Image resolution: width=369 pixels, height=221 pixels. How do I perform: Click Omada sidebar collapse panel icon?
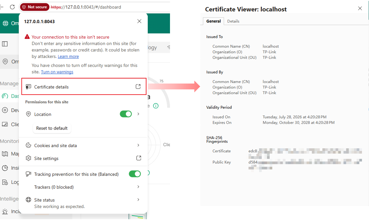(x=5, y=44)
